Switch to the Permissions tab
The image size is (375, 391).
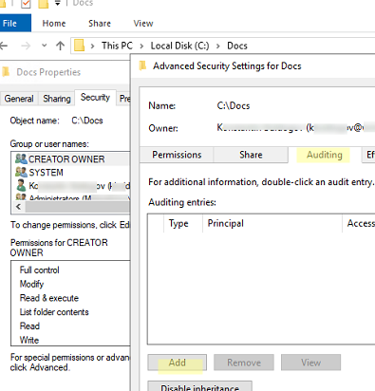[177, 155]
